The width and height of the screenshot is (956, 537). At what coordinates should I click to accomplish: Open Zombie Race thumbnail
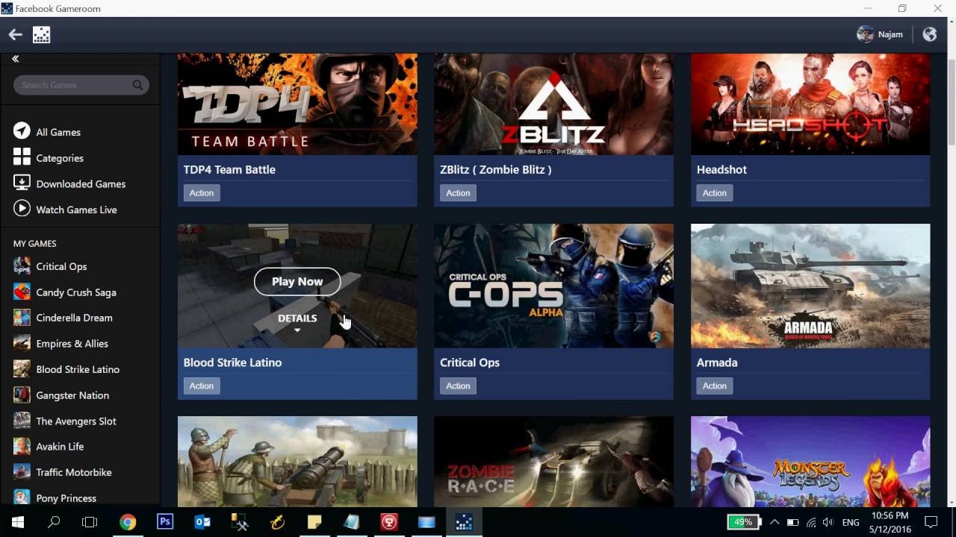click(553, 462)
